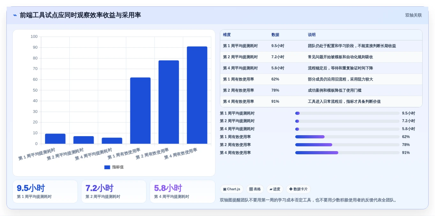435x216 pixels.
Task: Click the 第 1 周平均提测耗时 chart bar
Action: tap(55, 139)
